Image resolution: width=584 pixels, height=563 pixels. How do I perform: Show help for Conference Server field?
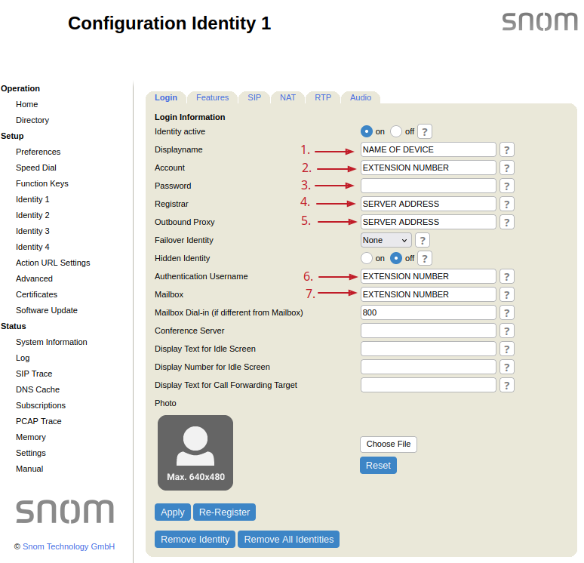coord(507,331)
